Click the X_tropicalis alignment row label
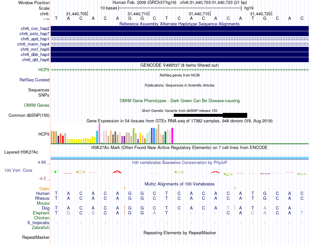 pos(38,223)
